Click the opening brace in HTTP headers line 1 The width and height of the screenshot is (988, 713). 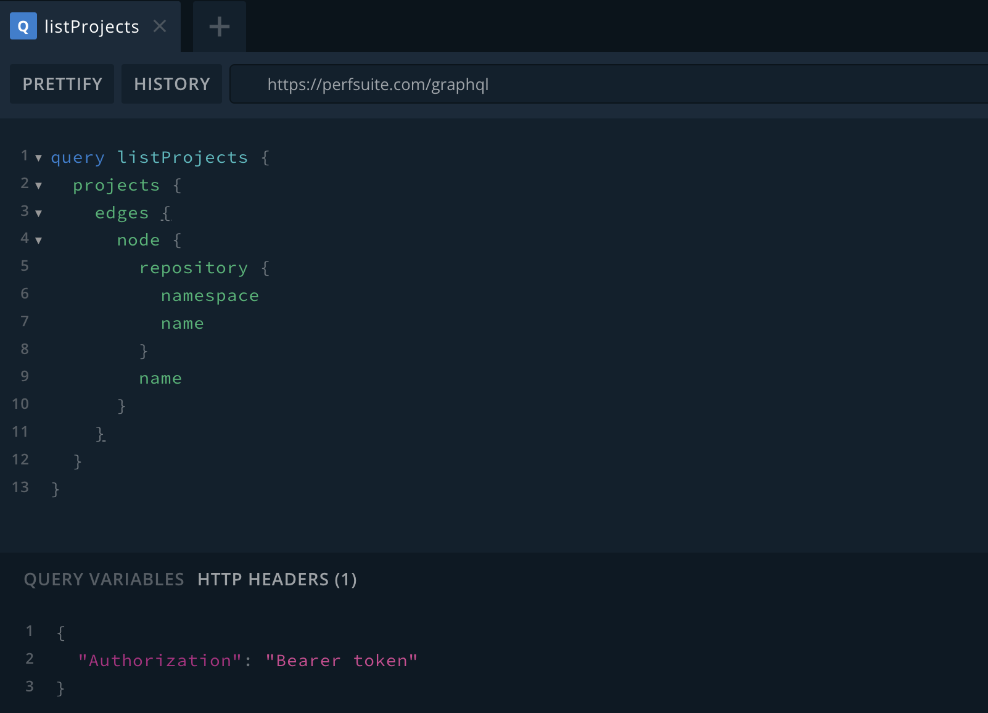(60, 633)
